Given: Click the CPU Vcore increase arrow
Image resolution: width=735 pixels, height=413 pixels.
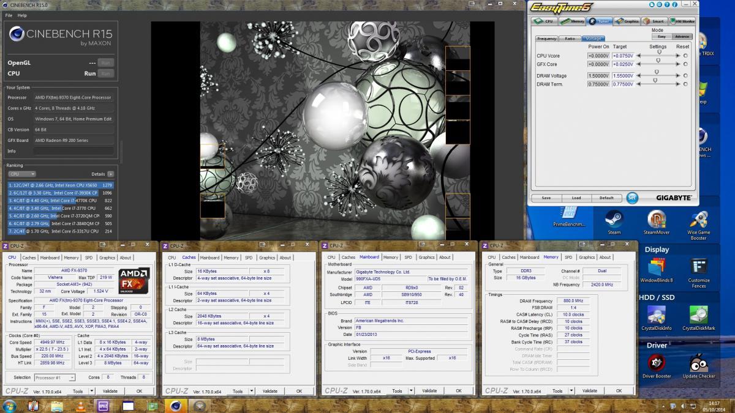Looking at the screenshot, I should [678, 56].
